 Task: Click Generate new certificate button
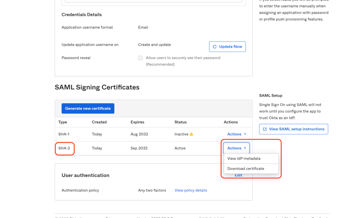click(x=88, y=108)
